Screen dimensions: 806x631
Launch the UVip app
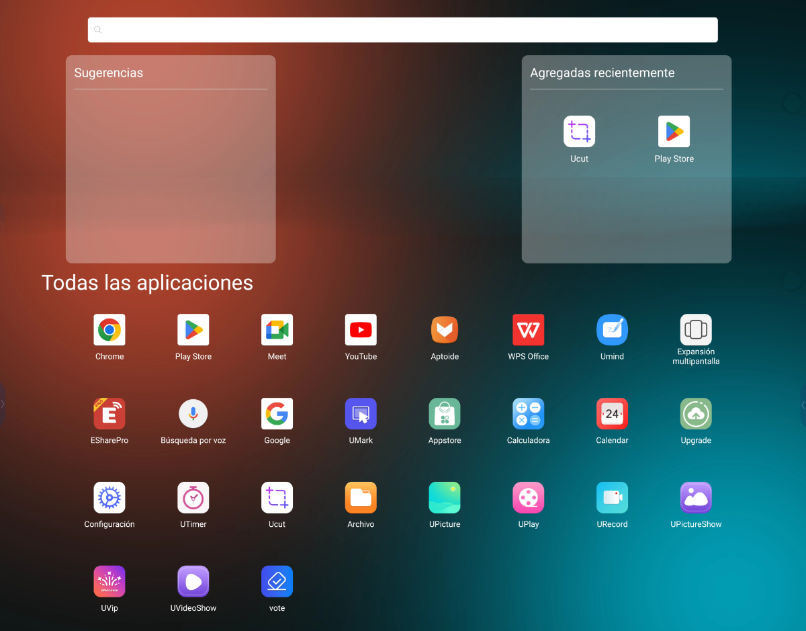109,582
